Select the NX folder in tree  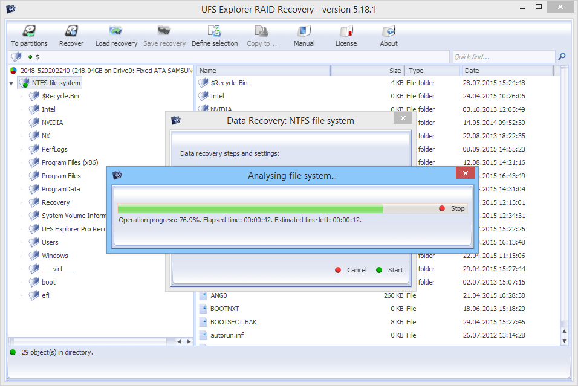pos(46,136)
